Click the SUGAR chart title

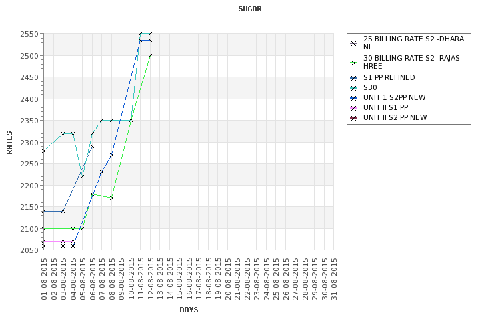[x=250, y=9]
